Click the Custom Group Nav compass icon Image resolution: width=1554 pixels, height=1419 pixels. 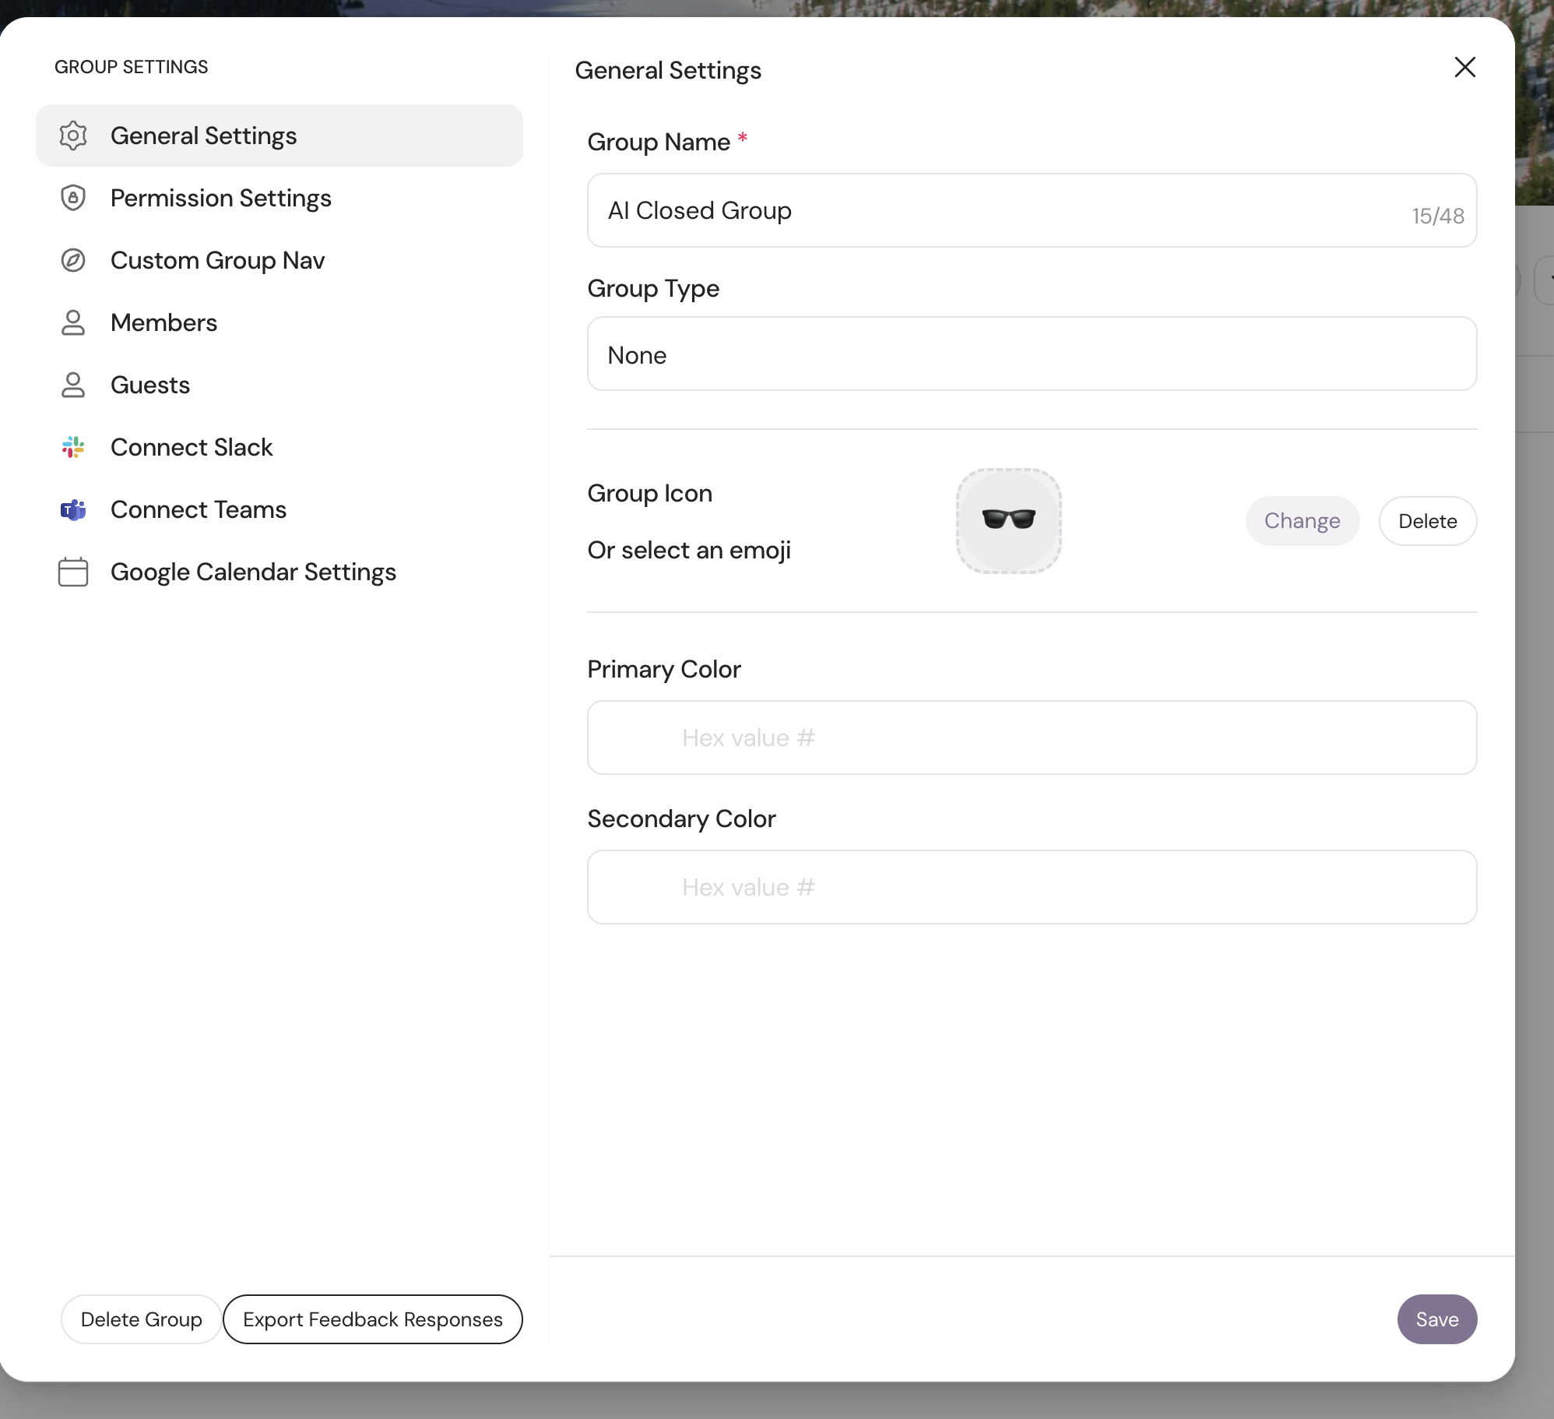tap(73, 260)
